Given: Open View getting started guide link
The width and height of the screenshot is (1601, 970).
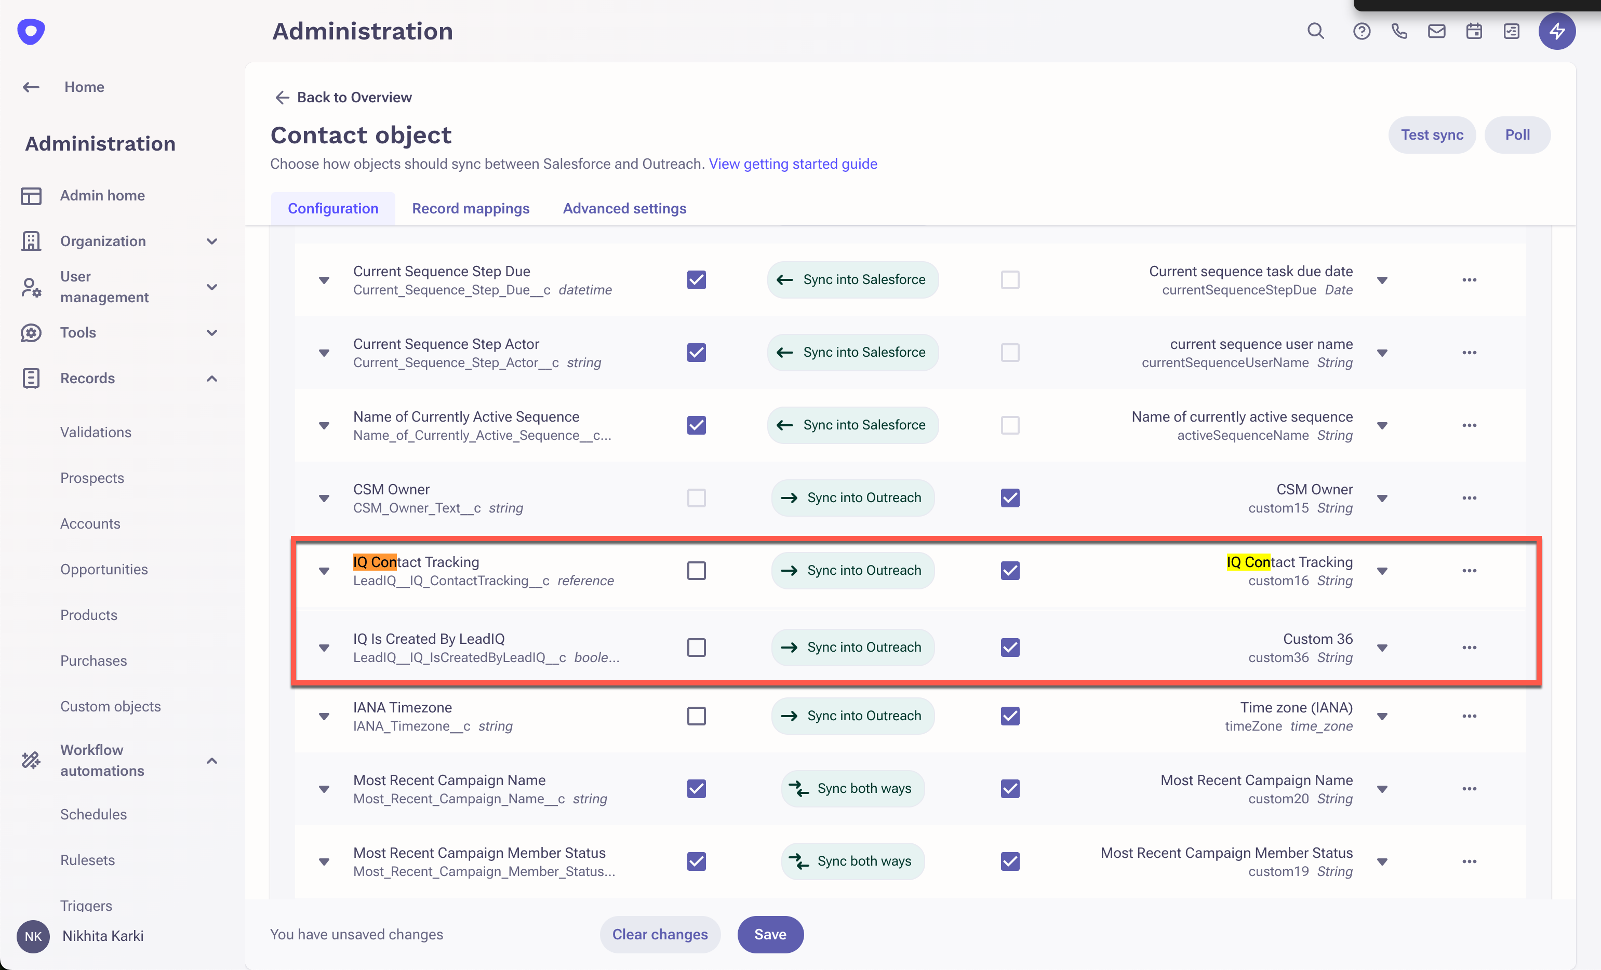Looking at the screenshot, I should [x=793, y=164].
